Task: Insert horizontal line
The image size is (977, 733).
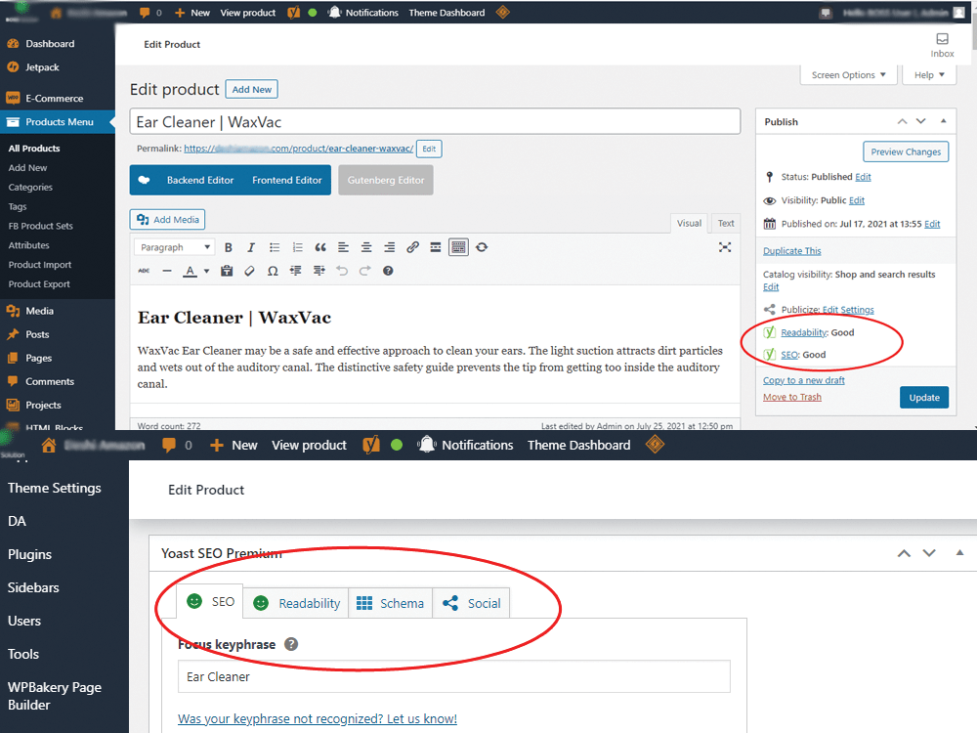Action: click(166, 271)
